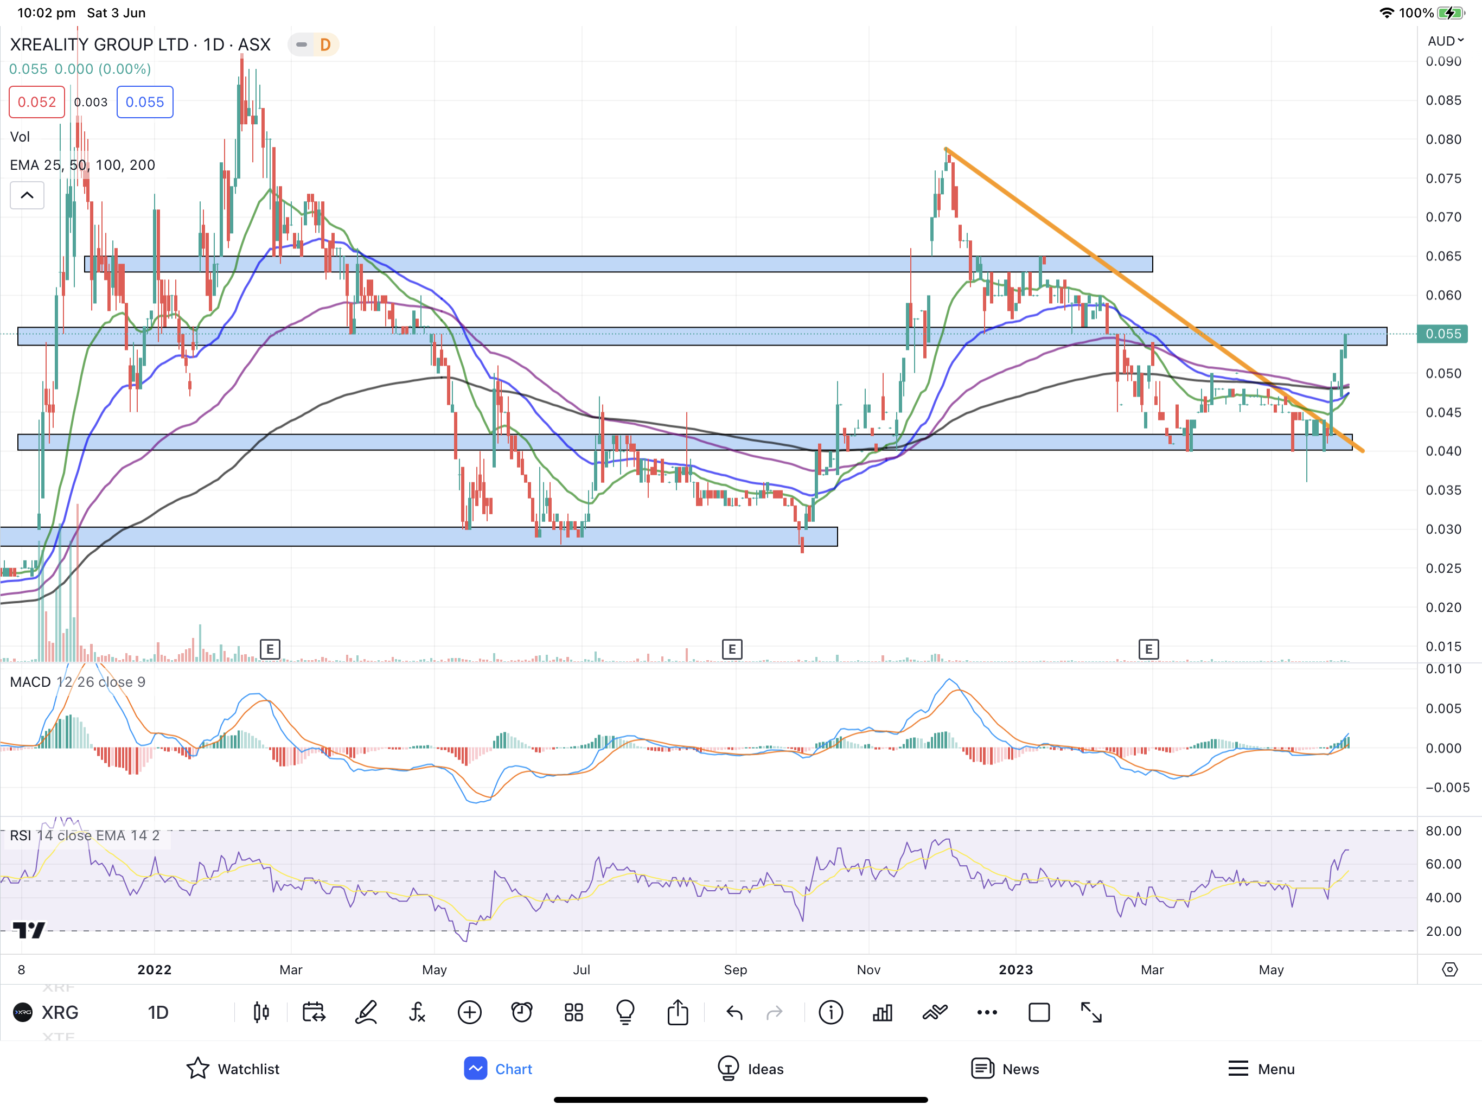Collapse the indicator legend with chevron
Viewport: 1482px width, 1111px height.
tap(27, 196)
